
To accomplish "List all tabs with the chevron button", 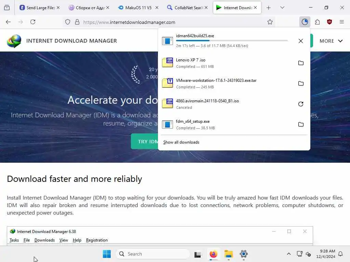I will (282, 8).
